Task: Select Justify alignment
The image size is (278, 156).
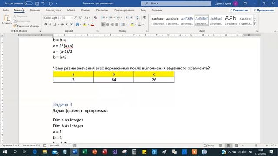Action: click(117, 24)
